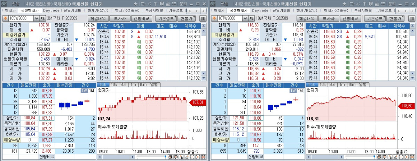This screenshot has width=417, height=161.
Task: Click 투자자 button in left window
Action: tap(120, 18)
